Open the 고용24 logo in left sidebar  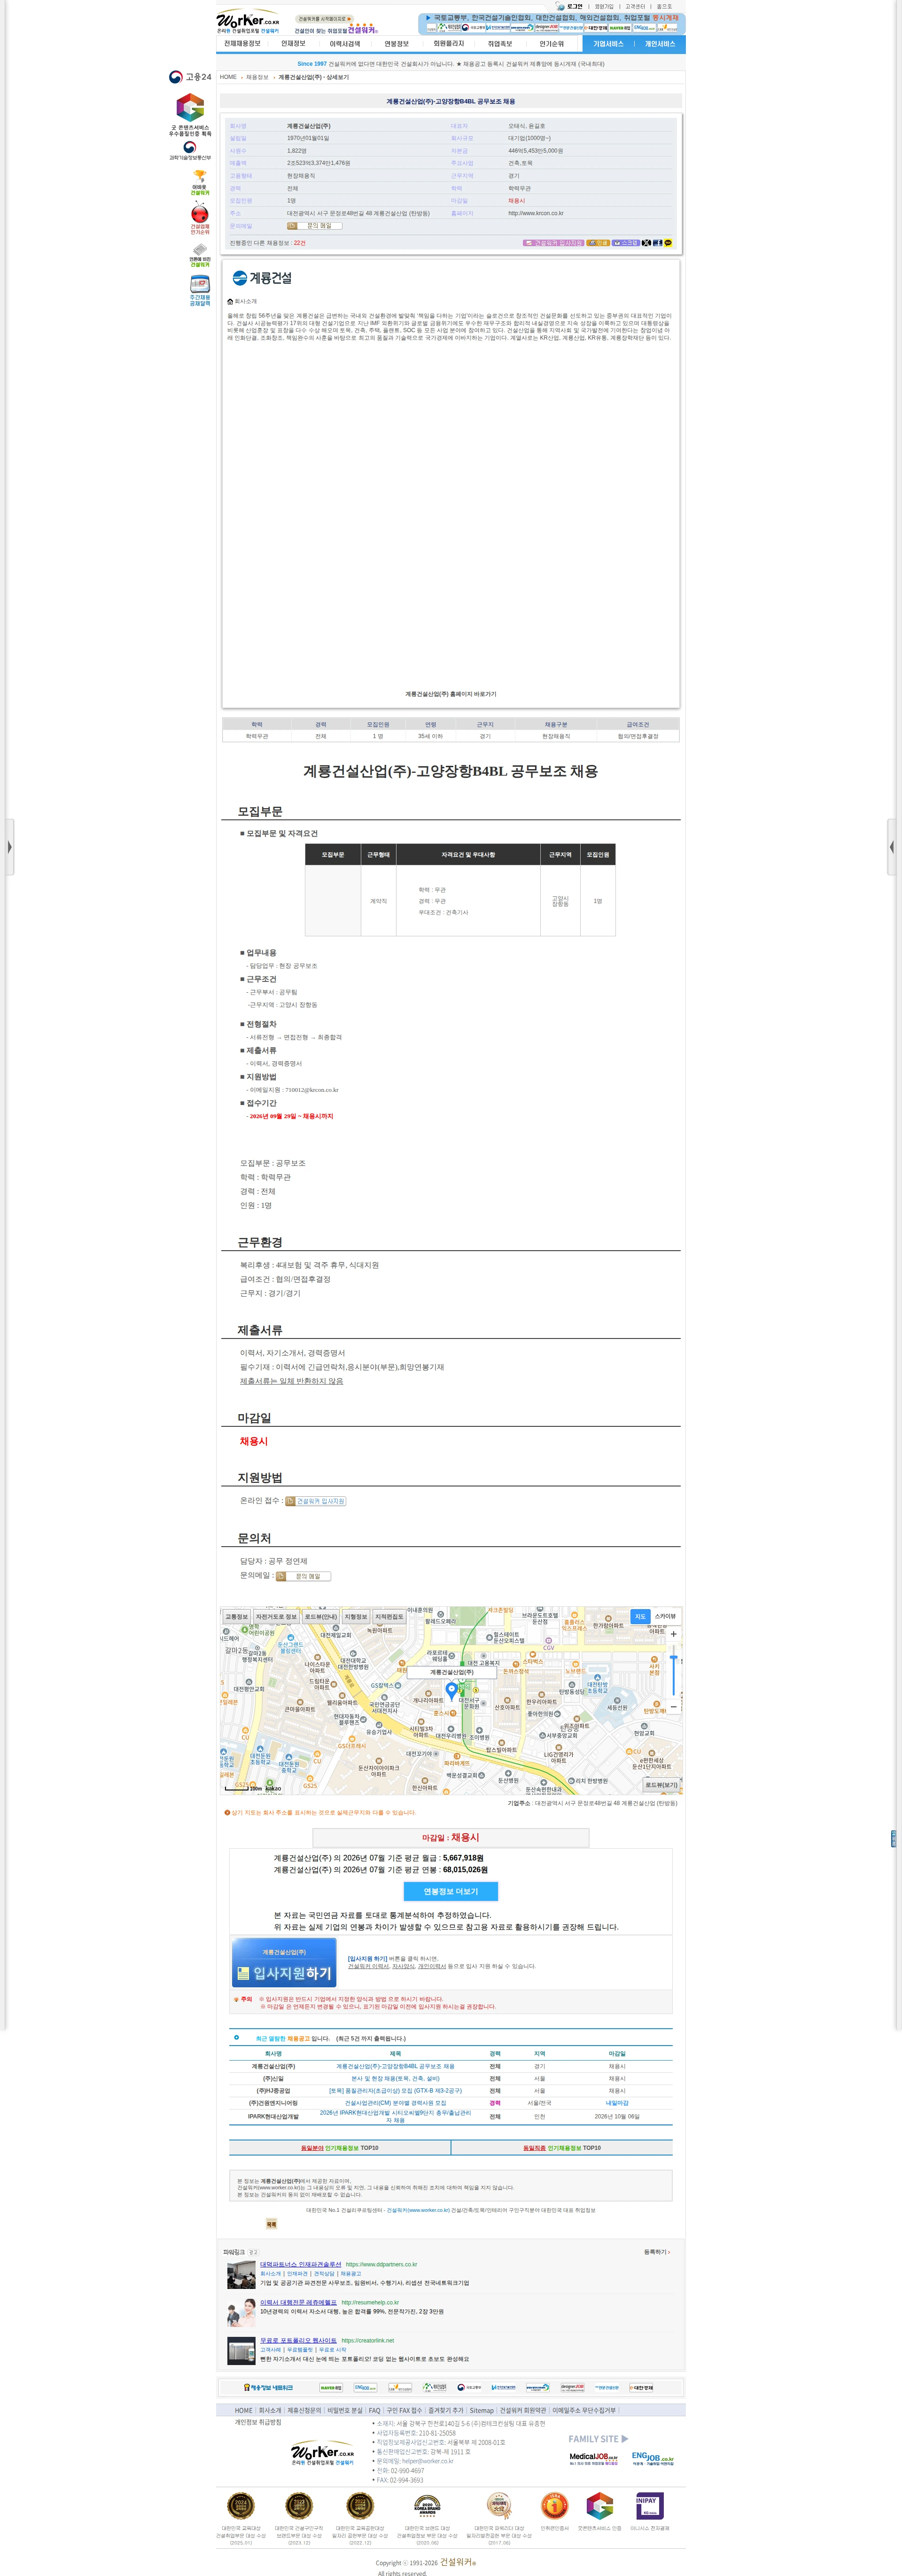[x=190, y=77]
